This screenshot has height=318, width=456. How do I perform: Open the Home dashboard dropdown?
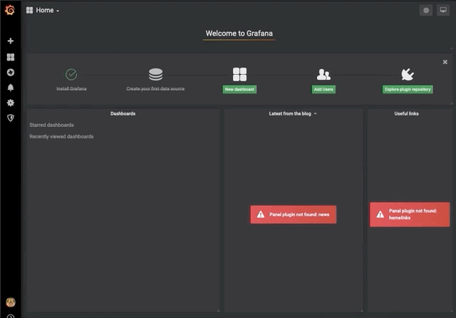[43, 11]
